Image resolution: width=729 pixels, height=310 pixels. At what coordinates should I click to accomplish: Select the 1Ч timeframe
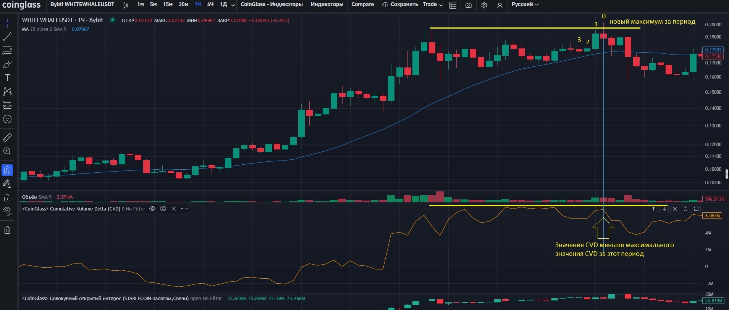point(198,5)
